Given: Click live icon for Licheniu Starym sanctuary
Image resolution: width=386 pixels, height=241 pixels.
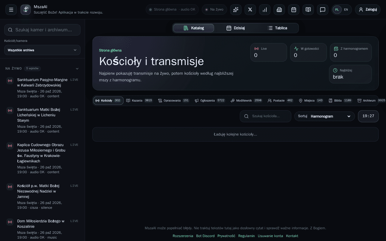Looking at the screenshot, I should [10, 111].
